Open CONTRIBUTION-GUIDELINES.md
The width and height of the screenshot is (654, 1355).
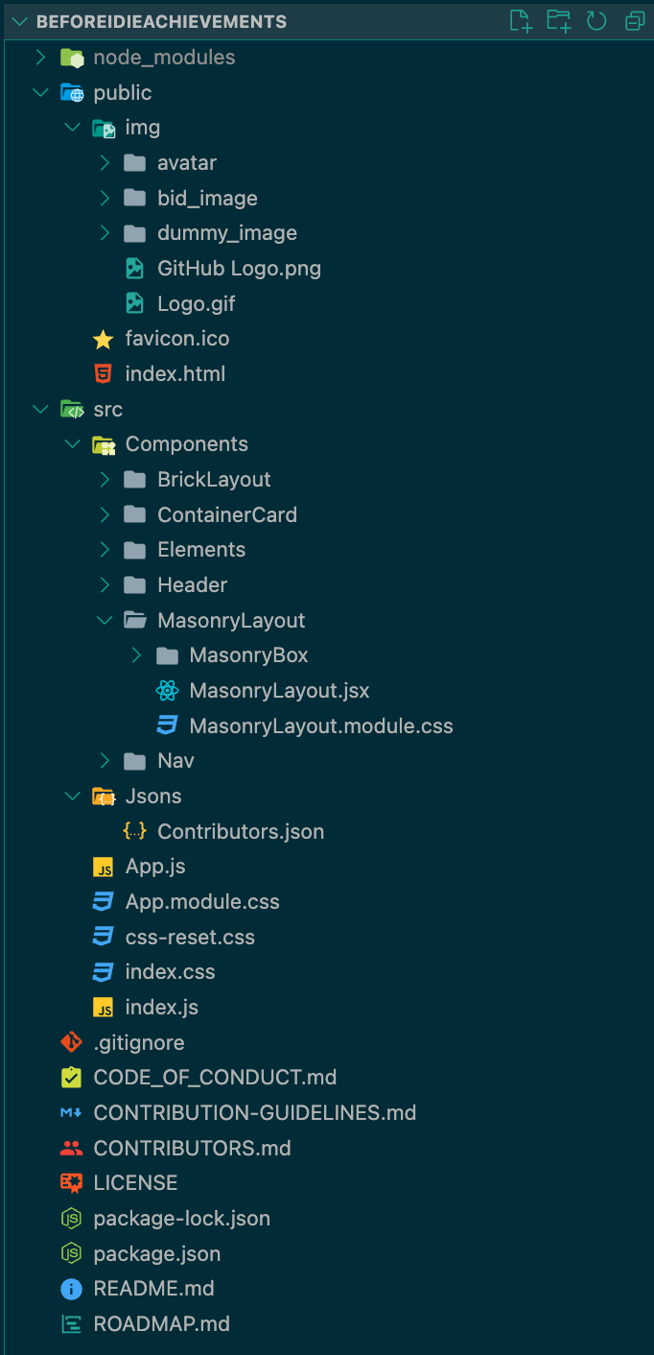pos(255,1113)
